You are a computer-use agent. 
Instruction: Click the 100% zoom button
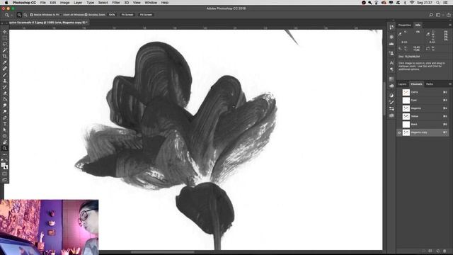(x=112, y=15)
